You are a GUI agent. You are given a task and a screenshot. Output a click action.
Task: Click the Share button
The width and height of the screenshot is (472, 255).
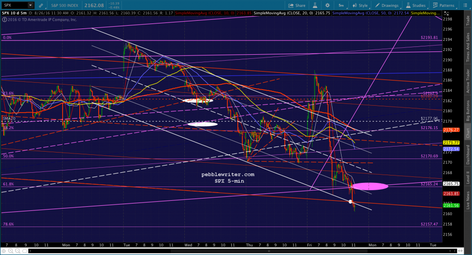297,6
